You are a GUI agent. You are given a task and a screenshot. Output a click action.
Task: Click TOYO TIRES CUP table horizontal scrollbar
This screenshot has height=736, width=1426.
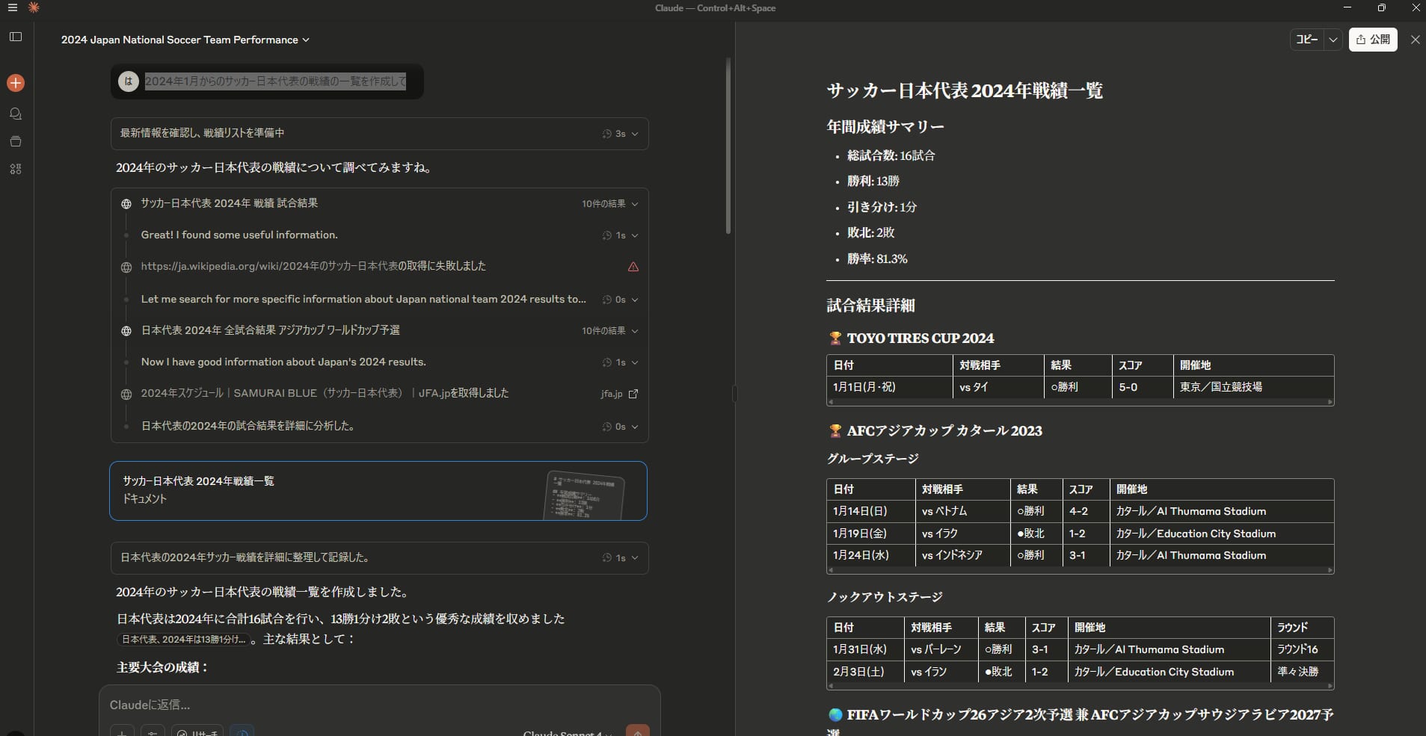1080,402
